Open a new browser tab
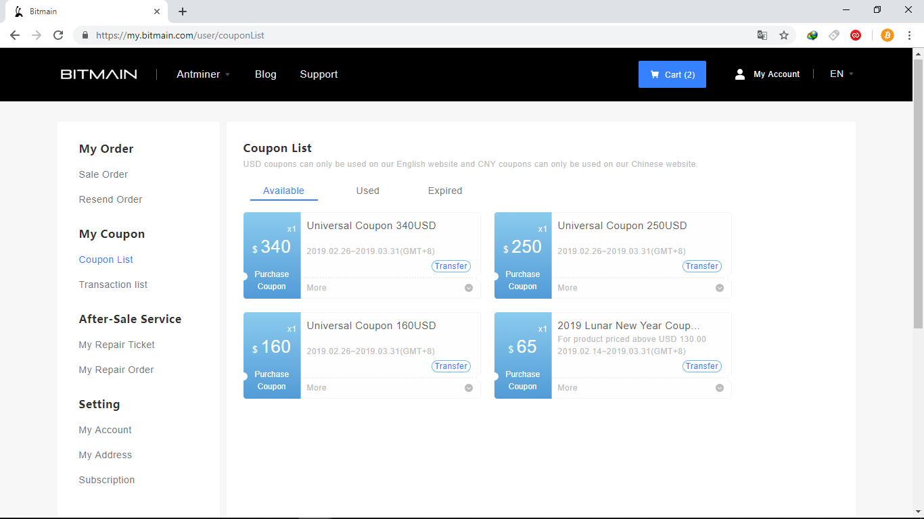This screenshot has height=519, width=924. (183, 11)
